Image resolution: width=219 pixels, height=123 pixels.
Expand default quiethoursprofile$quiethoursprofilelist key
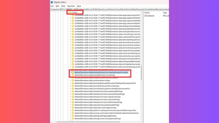coord(70,83)
